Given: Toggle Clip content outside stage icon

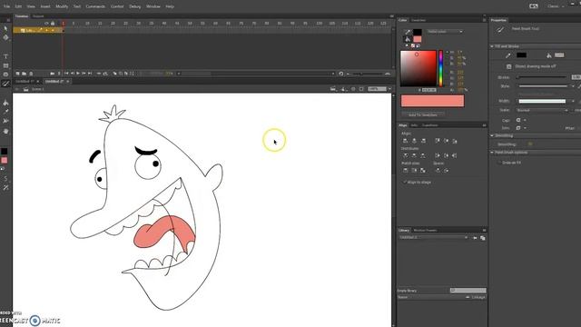Looking at the screenshot, I should (x=361, y=89).
